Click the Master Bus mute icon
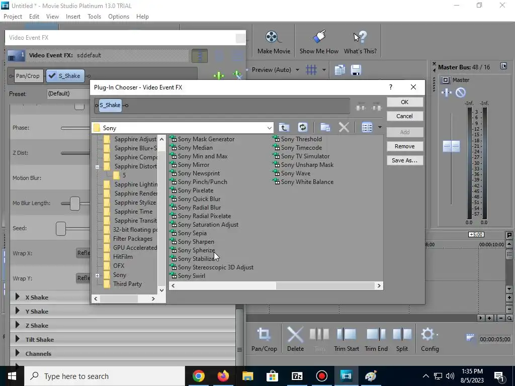 tap(461, 92)
